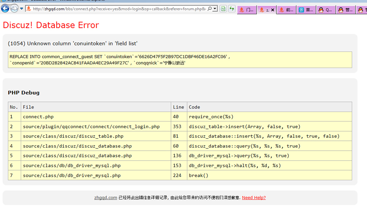The height and width of the screenshot is (207, 367).
Task: Click the site favicon in address bar
Action: coord(29,9)
